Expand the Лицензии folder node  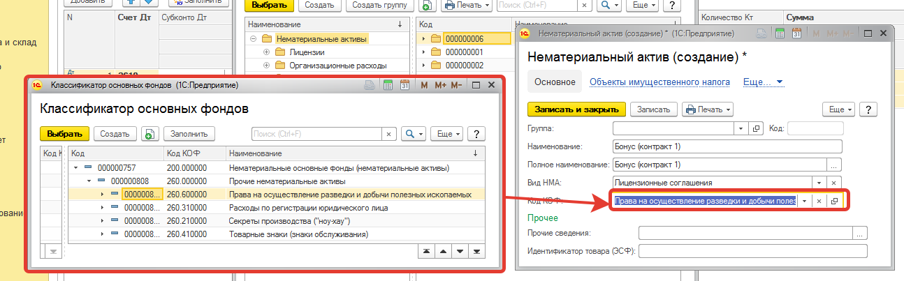[266, 52]
